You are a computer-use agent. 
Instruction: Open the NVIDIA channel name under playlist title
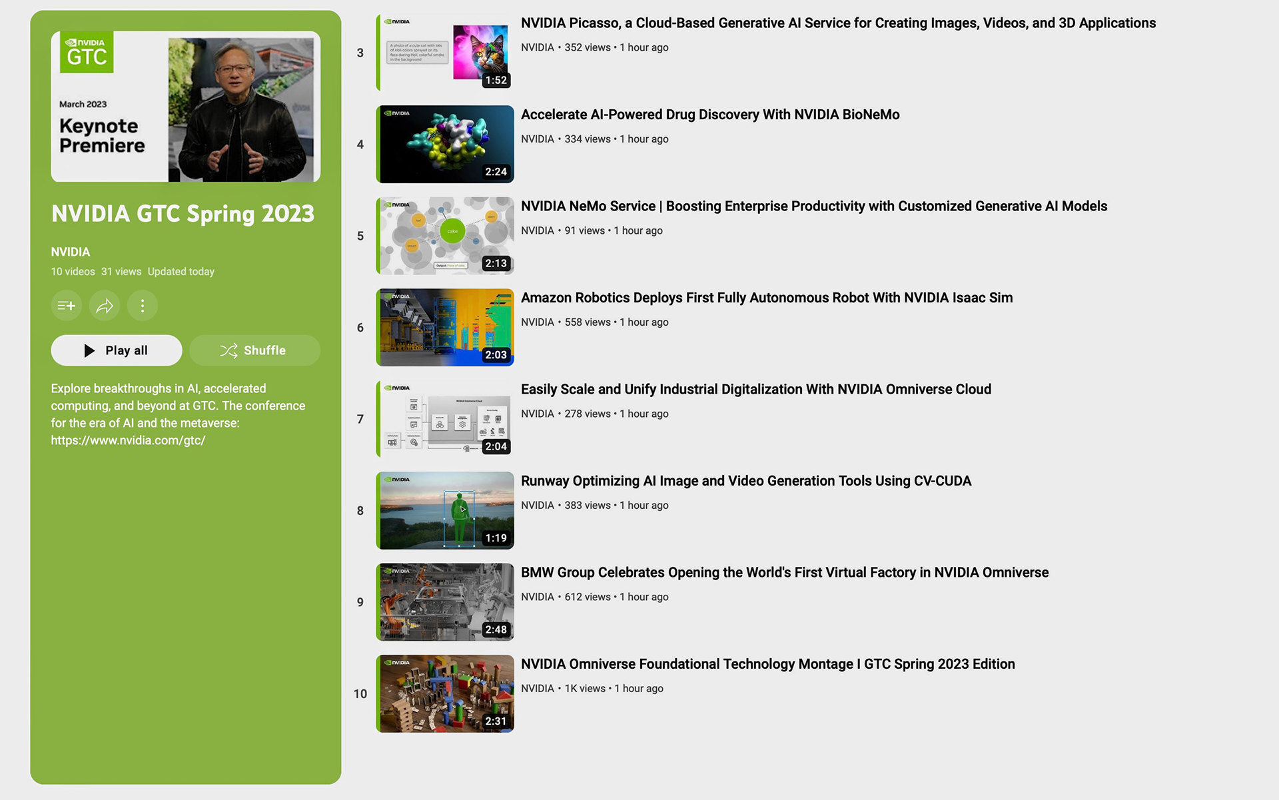[x=71, y=252]
